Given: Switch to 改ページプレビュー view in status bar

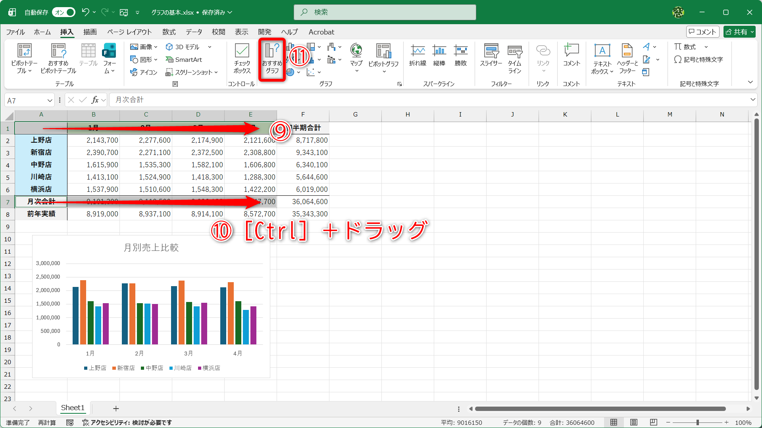Looking at the screenshot, I should [653, 422].
